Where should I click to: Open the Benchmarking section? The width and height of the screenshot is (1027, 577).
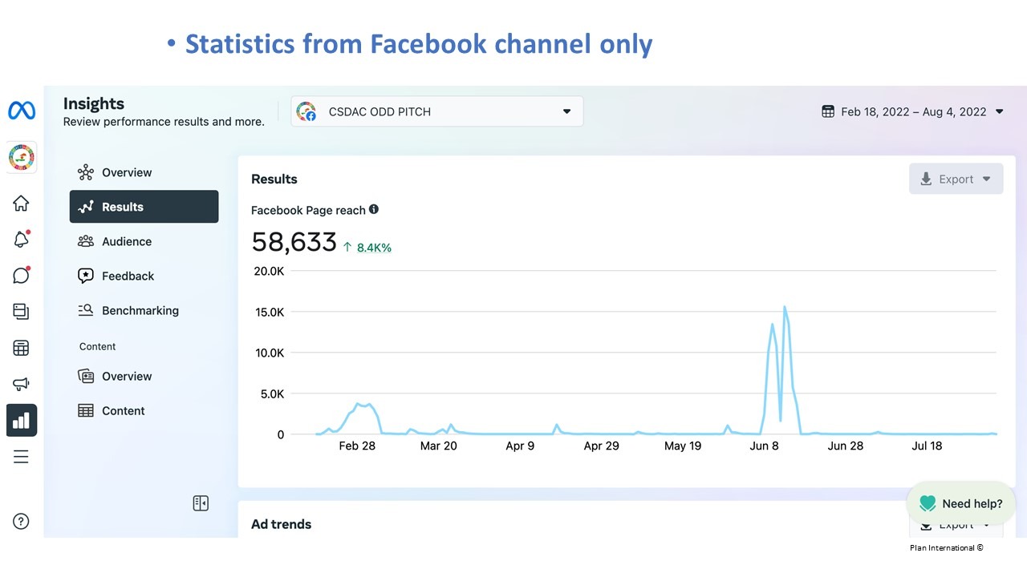tap(144, 310)
